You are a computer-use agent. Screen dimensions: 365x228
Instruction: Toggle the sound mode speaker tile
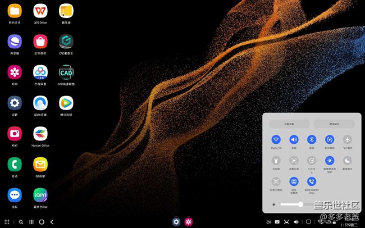pyautogui.click(x=294, y=140)
